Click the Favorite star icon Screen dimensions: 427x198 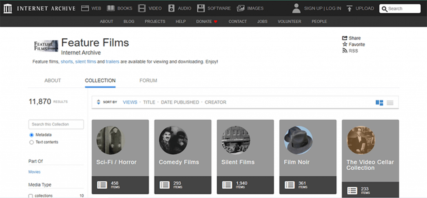pos(345,44)
